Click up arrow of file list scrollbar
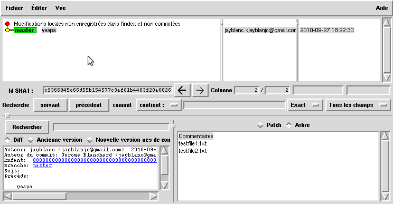 coord(385,136)
